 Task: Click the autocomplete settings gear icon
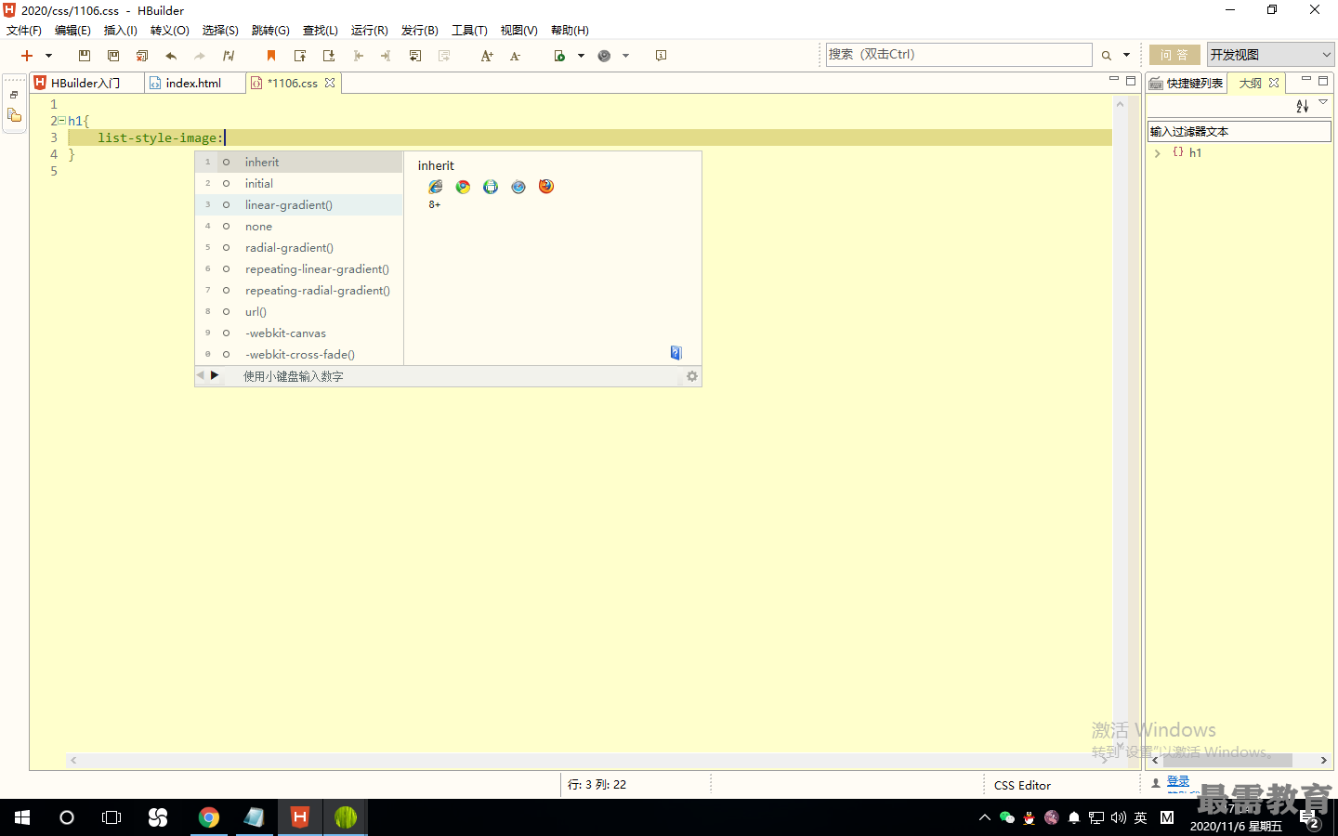point(692,376)
